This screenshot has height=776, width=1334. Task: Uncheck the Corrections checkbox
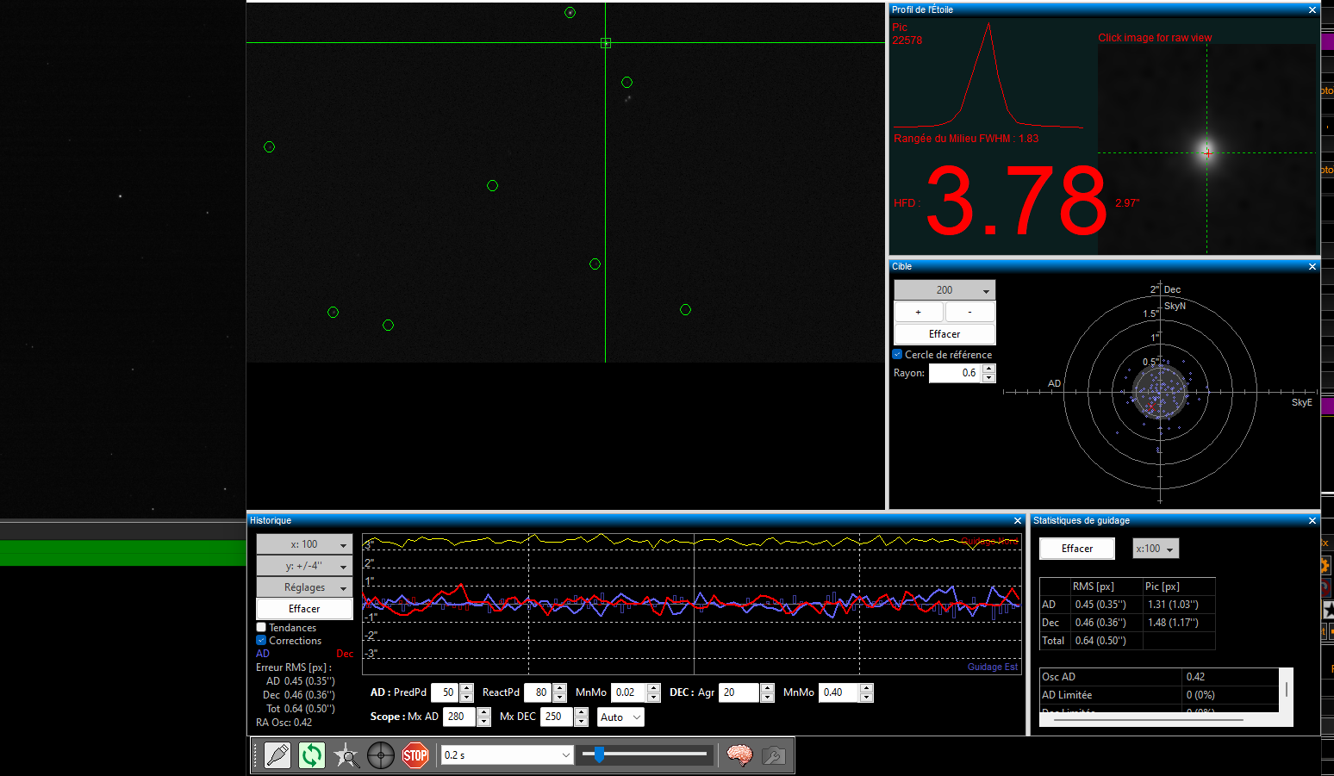coord(261,641)
